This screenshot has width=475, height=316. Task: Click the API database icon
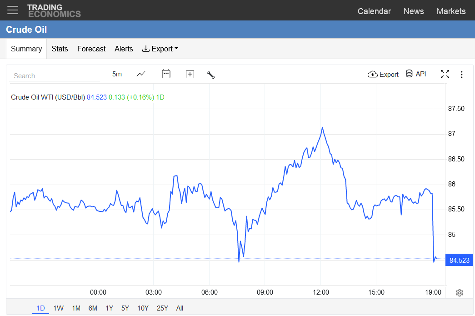pyautogui.click(x=409, y=74)
